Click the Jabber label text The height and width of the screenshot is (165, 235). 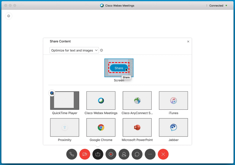173,140
